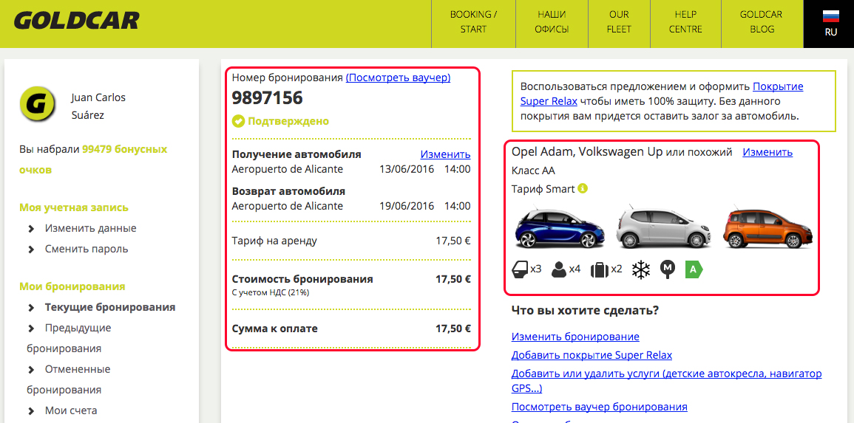Viewport: 854px width, 423px height.
Task: Click the air conditioning snowflake icon
Action: click(x=640, y=269)
